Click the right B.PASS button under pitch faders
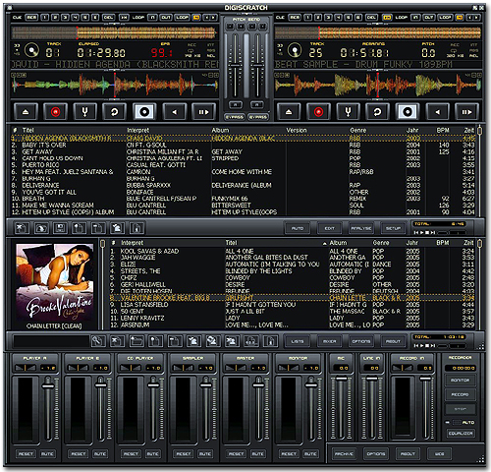 tap(257, 117)
